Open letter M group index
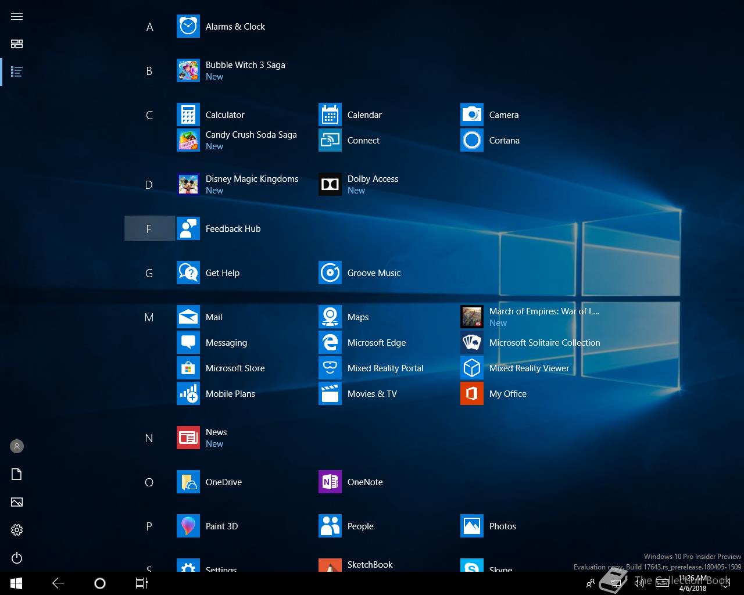The width and height of the screenshot is (744, 595). click(x=149, y=317)
